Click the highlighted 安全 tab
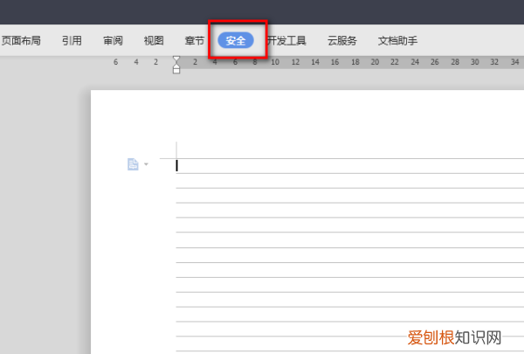This screenshot has height=354, width=524. 236,40
